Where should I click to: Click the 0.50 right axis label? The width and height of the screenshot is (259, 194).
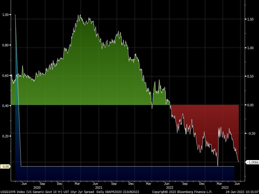250,76
